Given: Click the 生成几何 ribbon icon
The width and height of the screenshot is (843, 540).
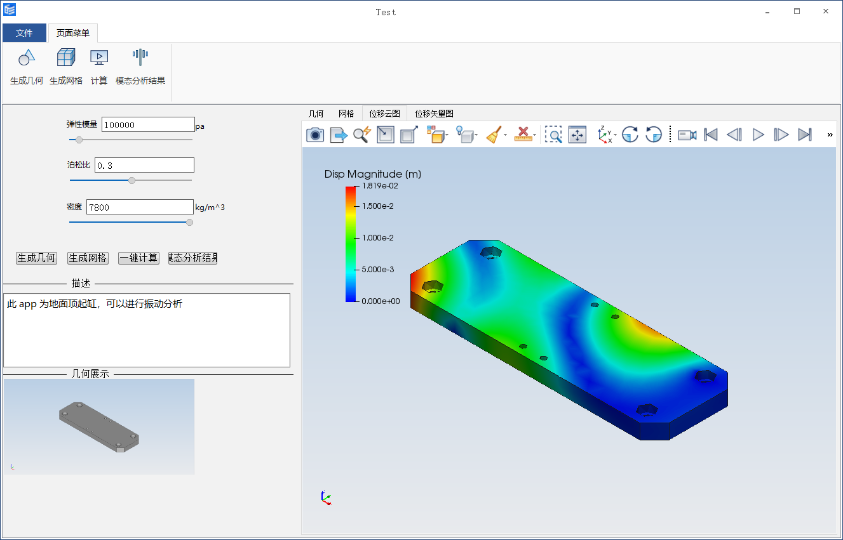Looking at the screenshot, I should (27, 58).
